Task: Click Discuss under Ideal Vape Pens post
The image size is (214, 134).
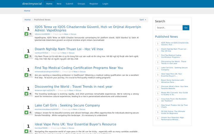Action: (x=71, y=128)
